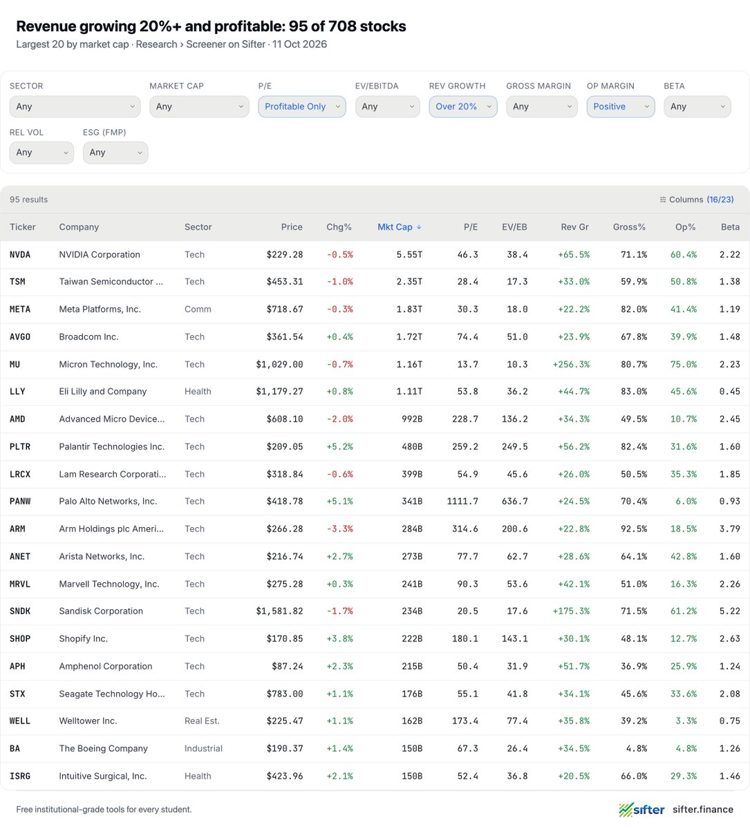
Task: Select the MRVL ticker
Action: 20,584
